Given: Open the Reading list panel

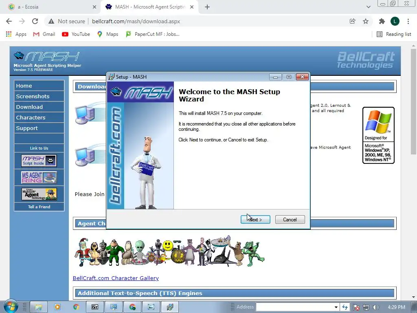Looking at the screenshot, I should pyautogui.click(x=394, y=34).
